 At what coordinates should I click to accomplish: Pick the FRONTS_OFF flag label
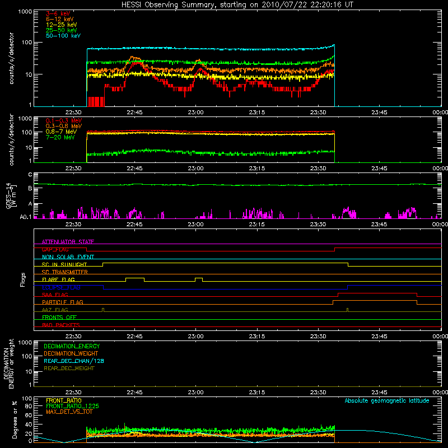pyautogui.click(x=59, y=317)
